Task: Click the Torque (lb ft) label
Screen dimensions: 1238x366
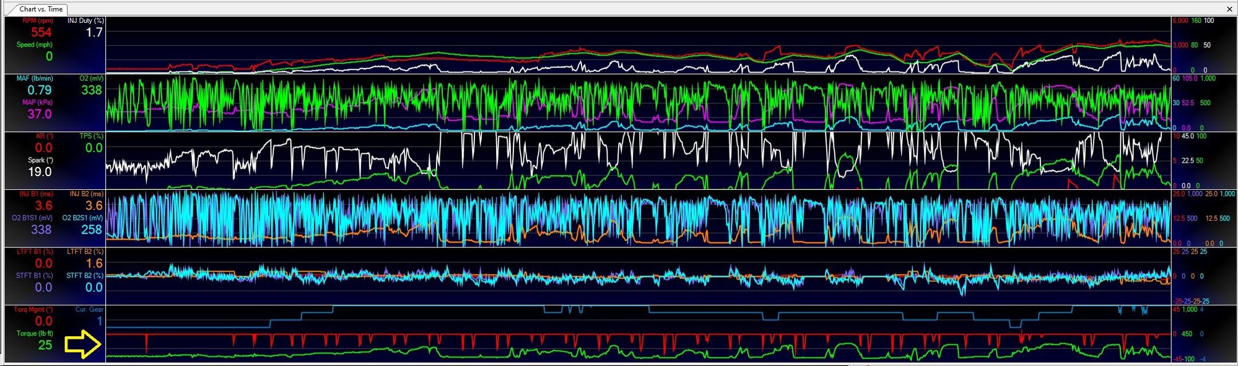Action: click(x=35, y=333)
